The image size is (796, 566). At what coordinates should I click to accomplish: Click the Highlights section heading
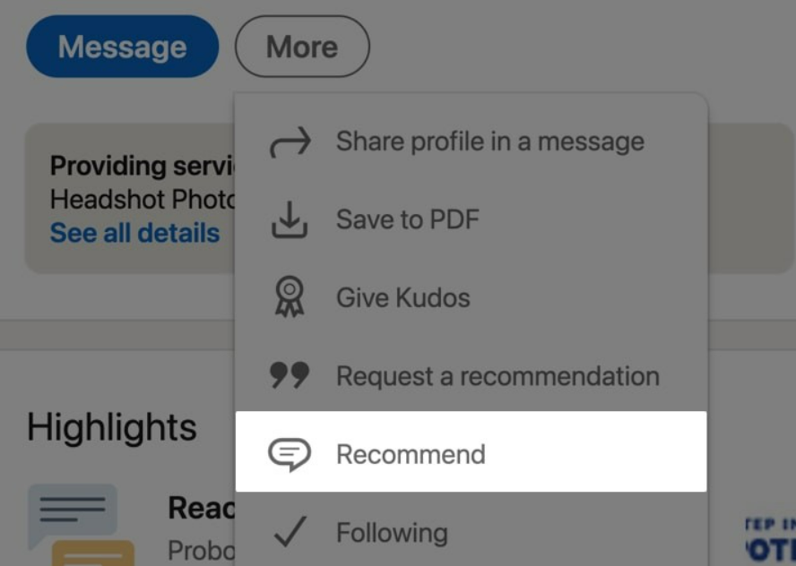click(x=110, y=427)
